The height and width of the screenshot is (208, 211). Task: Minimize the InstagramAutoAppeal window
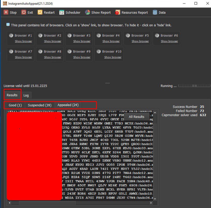click(184, 4)
